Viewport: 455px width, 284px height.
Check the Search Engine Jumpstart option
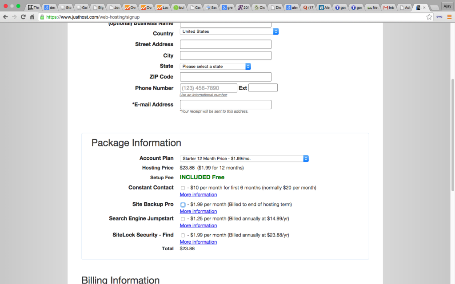click(183, 219)
